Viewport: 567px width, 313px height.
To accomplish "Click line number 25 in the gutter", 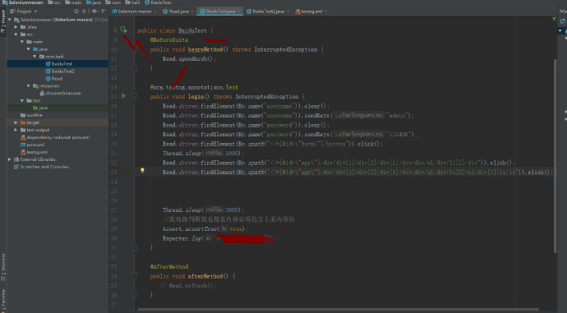I will 113,191.
